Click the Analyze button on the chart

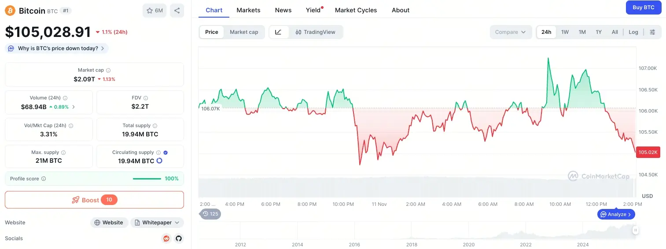(616, 214)
